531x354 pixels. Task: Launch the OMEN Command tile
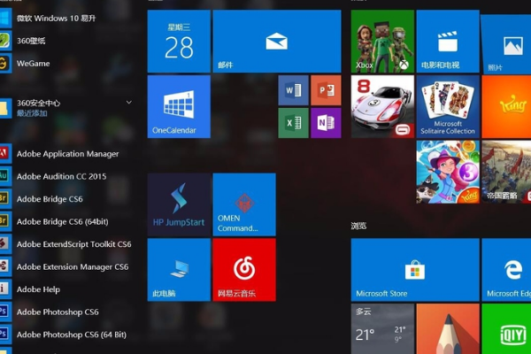click(244, 204)
